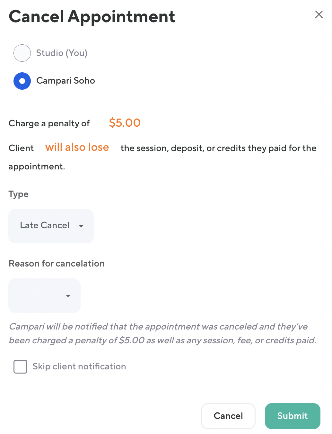Click the "Skip client notification" label text

[x=79, y=366]
